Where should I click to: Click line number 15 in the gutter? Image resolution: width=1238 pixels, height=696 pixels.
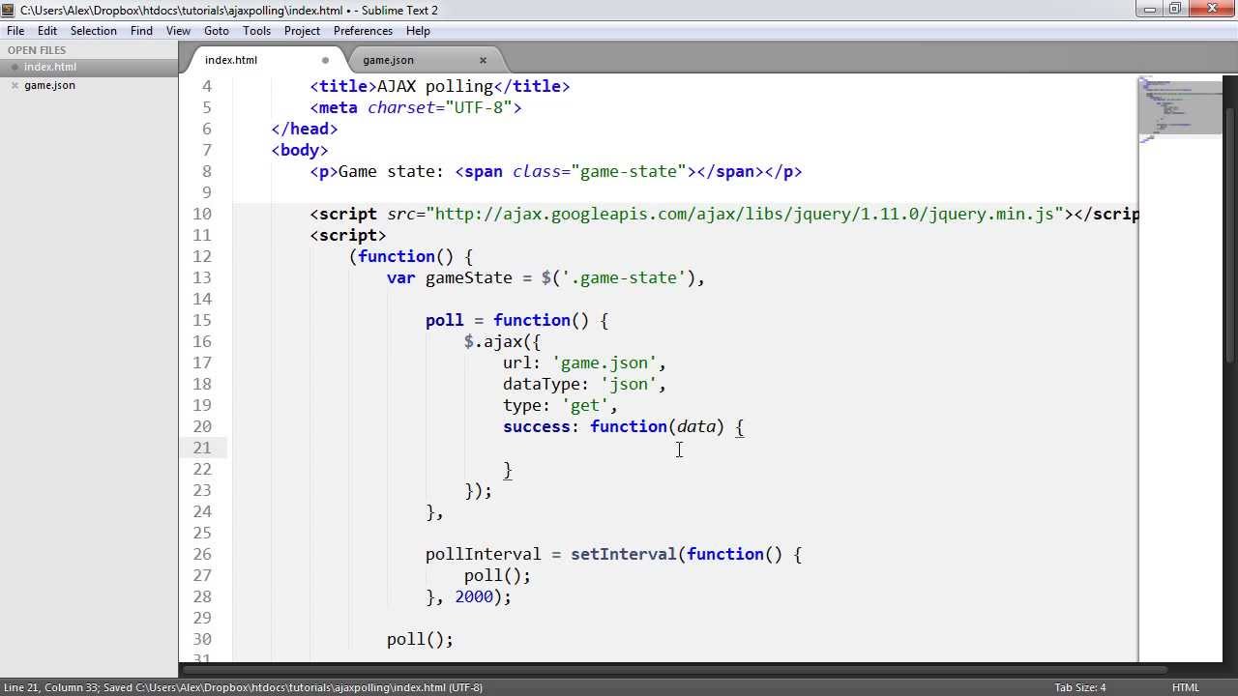[x=202, y=320]
